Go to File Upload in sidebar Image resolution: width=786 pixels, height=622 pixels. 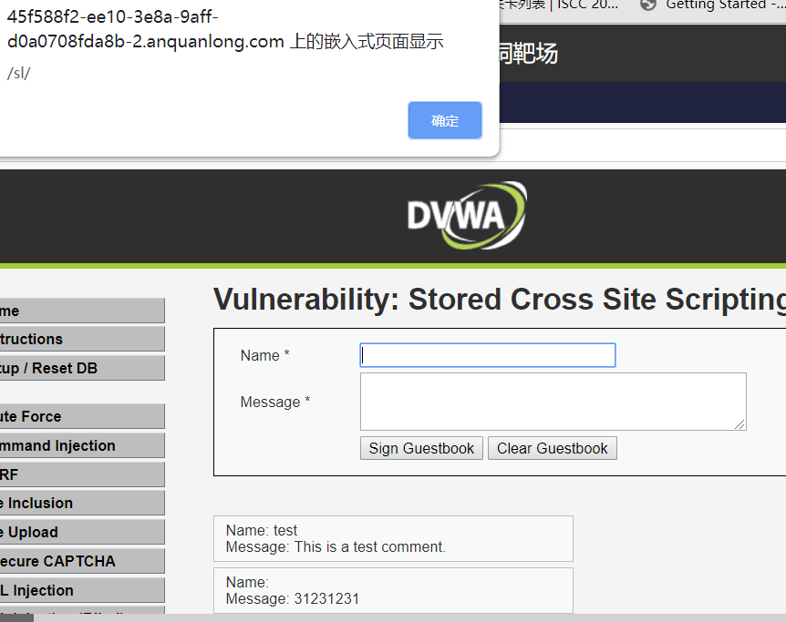(82, 532)
